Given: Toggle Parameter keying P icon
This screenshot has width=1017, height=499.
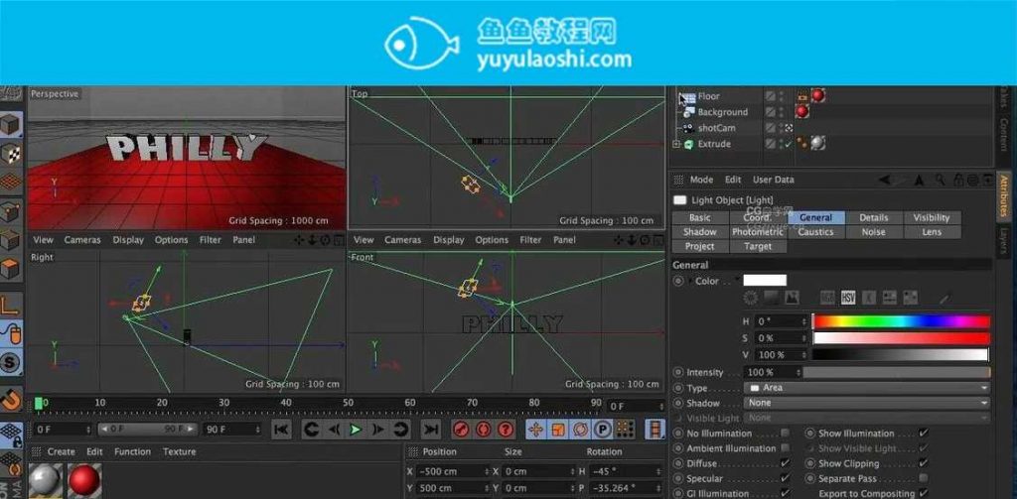Looking at the screenshot, I should tap(603, 430).
